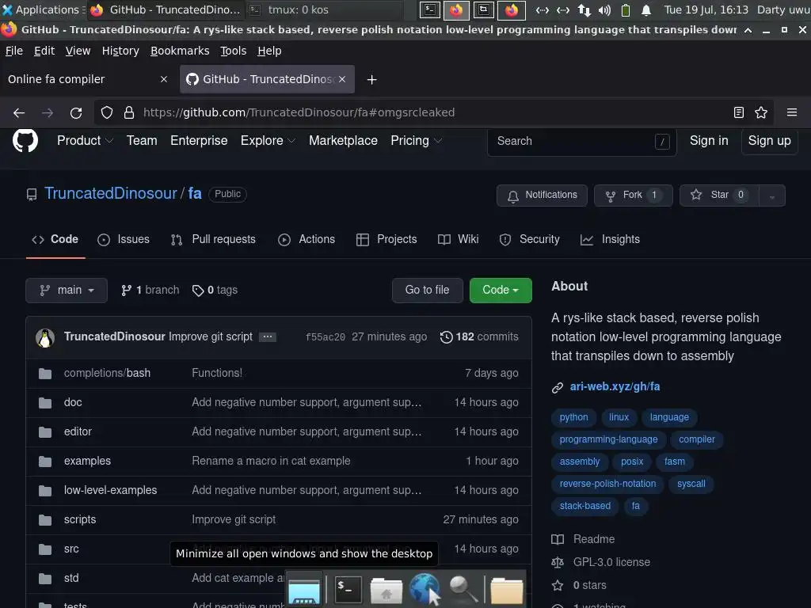Open the TruncatedDinosaur owner link
This screenshot has height=608, width=811.
[x=111, y=193]
